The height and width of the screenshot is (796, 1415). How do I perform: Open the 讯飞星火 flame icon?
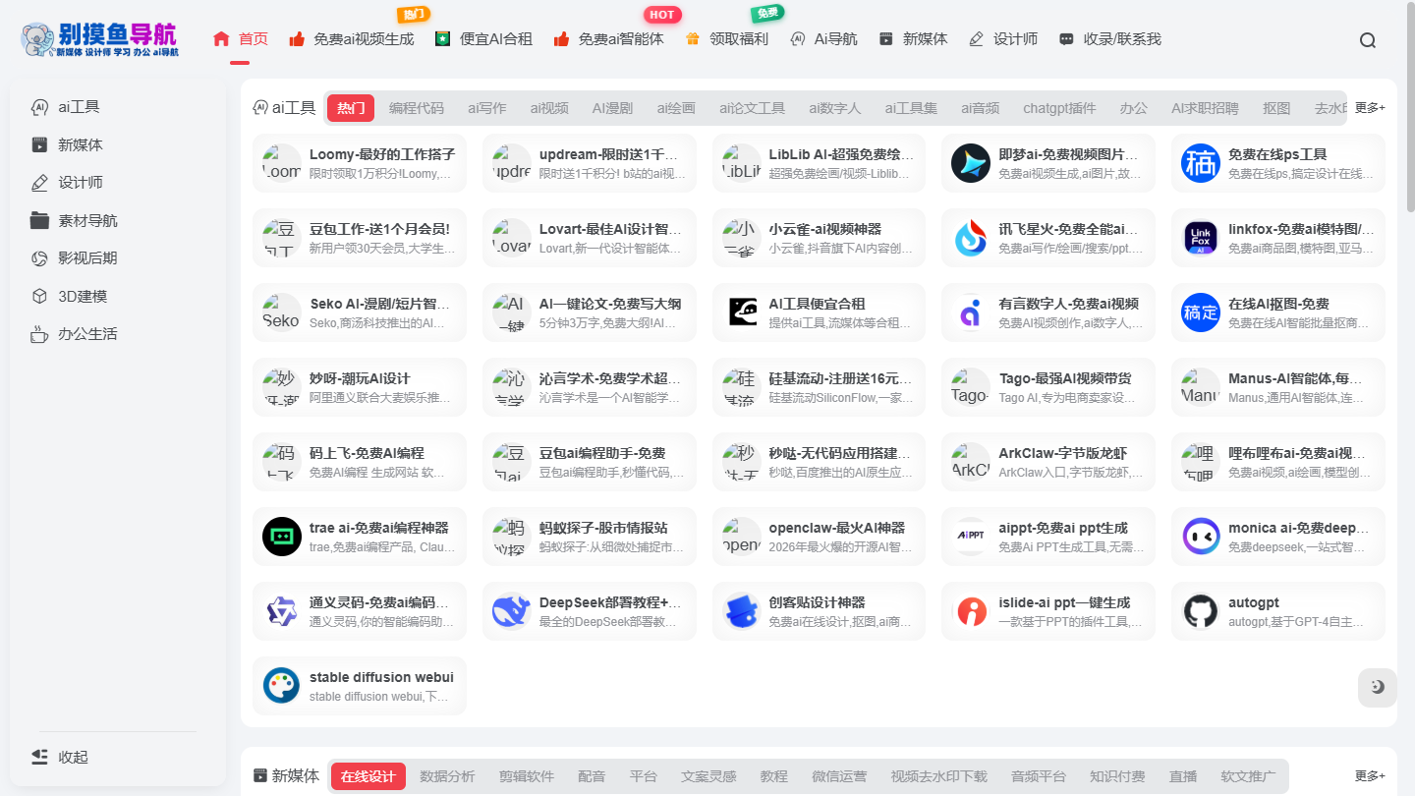971,238
